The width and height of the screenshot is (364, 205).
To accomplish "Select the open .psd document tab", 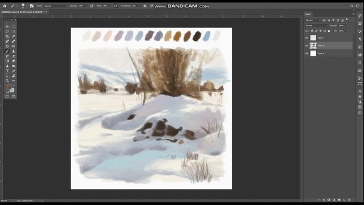I will coord(23,11).
